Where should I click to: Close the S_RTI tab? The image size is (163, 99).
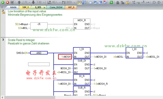(45, 8)
